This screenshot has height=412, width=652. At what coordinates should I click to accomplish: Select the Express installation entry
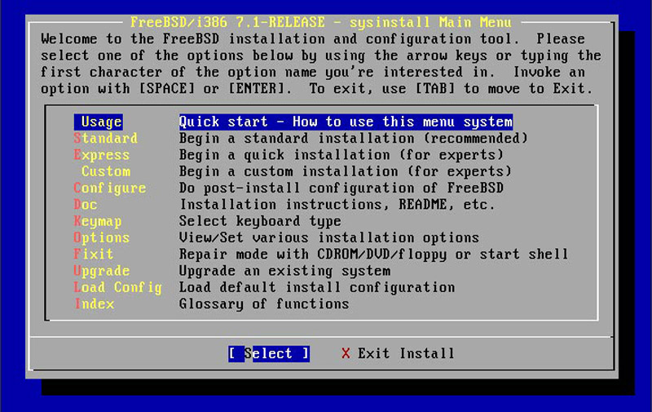coord(102,155)
